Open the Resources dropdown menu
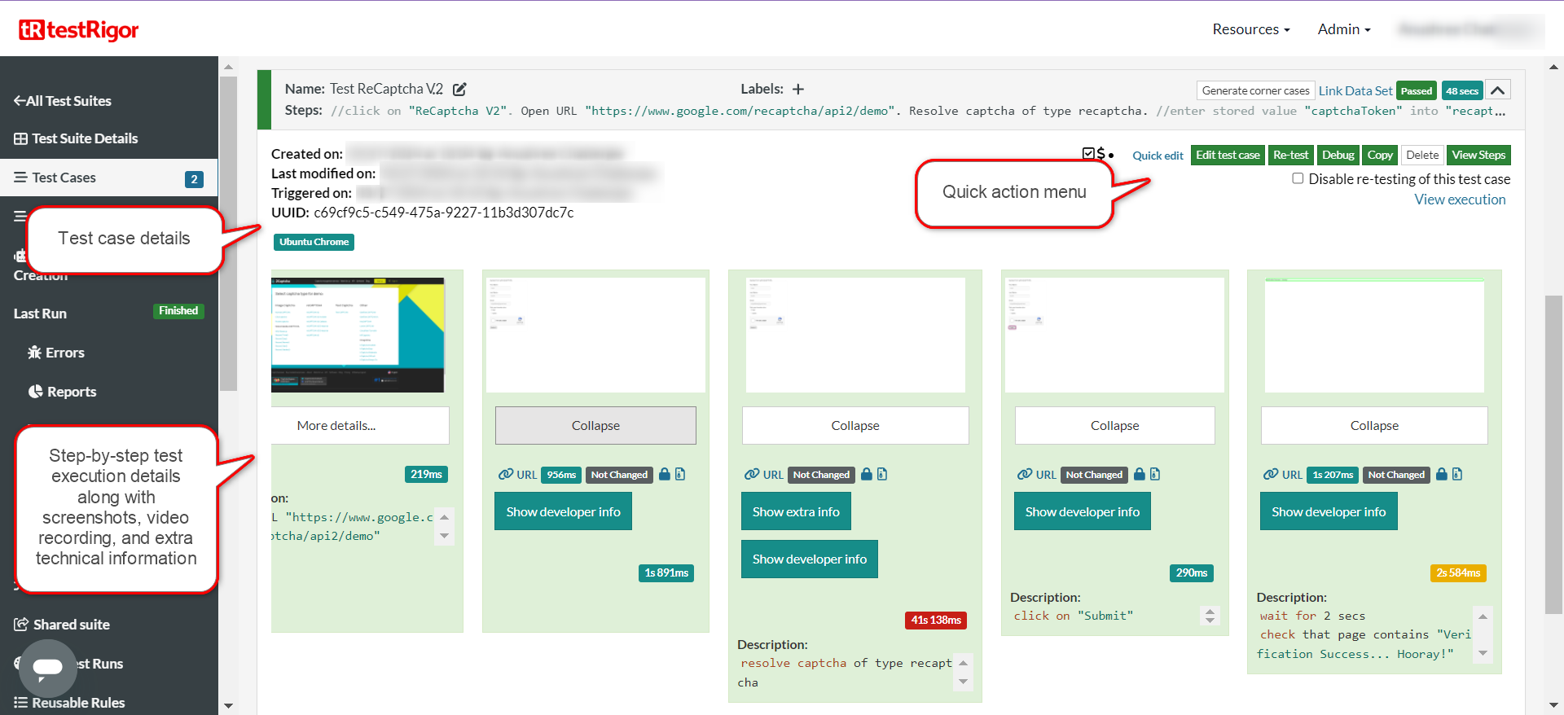This screenshot has height=715, width=1564. pyautogui.click(x=1250, y=29)
